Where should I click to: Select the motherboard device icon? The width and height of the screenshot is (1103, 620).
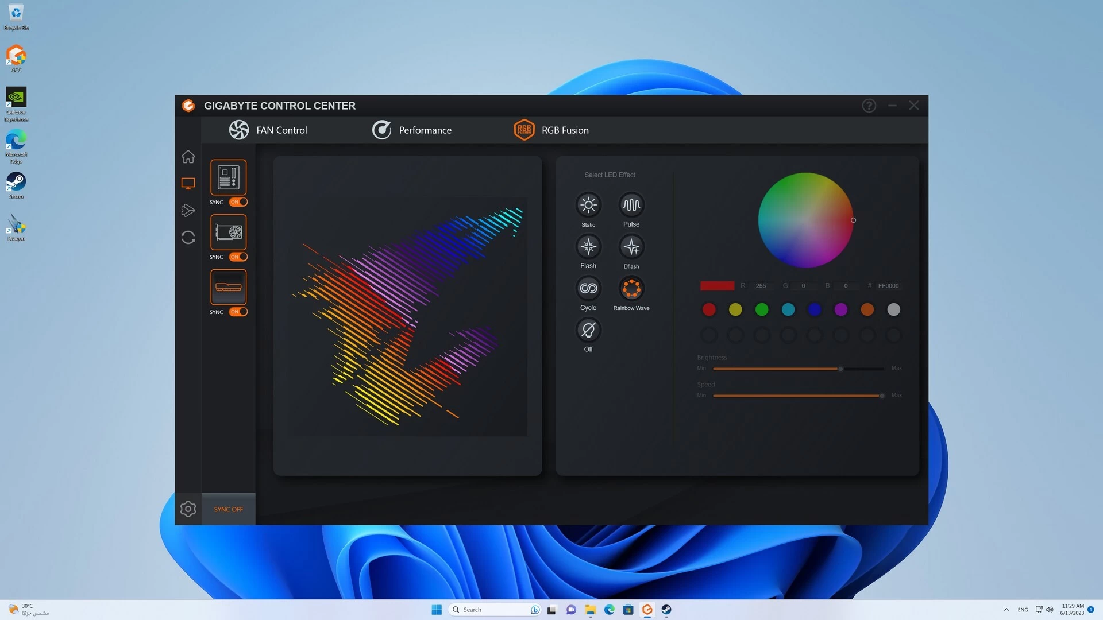click(228, 177)
